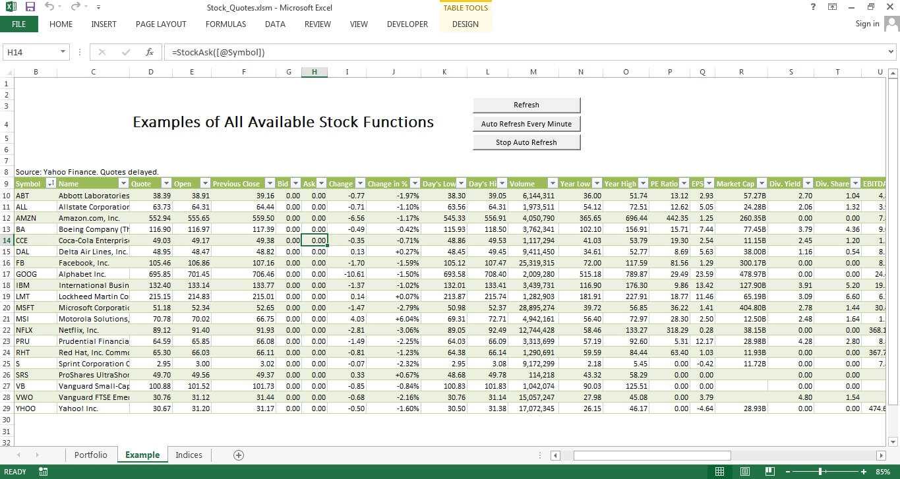Open the Year Low filter dropdown

[597, 184]
